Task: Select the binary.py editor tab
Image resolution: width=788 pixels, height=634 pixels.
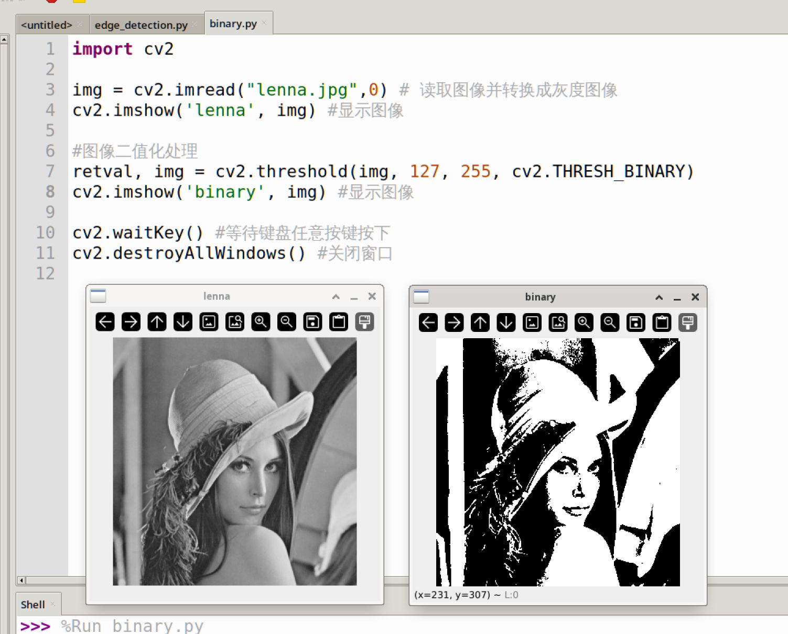Action: tap(233, 24)
